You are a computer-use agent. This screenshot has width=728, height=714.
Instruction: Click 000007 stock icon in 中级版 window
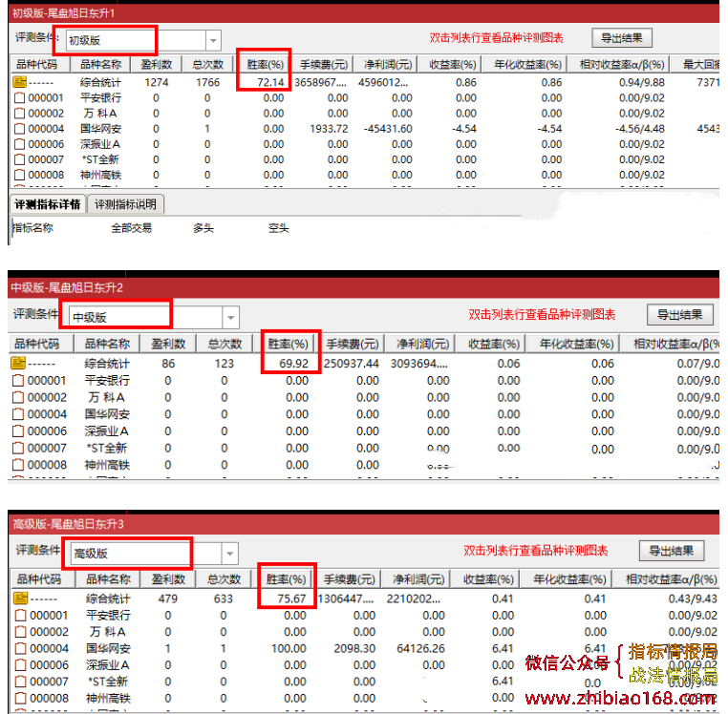18,448
